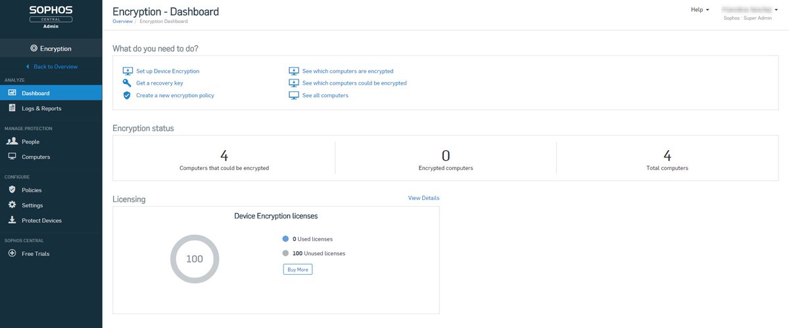Screen dimensions: 789x328
Task: Click the Sophos Central Admin logo
Action: [x=51, y=18]
